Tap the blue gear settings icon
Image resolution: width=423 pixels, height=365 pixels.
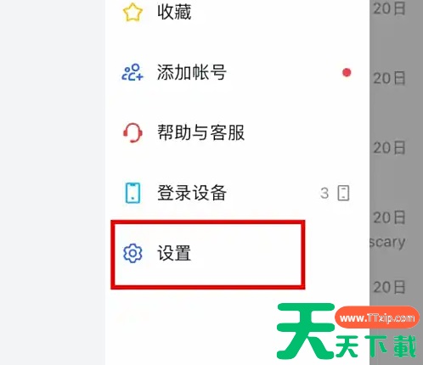(133, 253)
